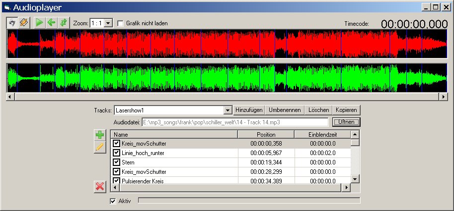This screenshot has width=454, height=211.
Task: Uncheck the first Kreis_movSchutter row checkbox
Action: point(116,144)
